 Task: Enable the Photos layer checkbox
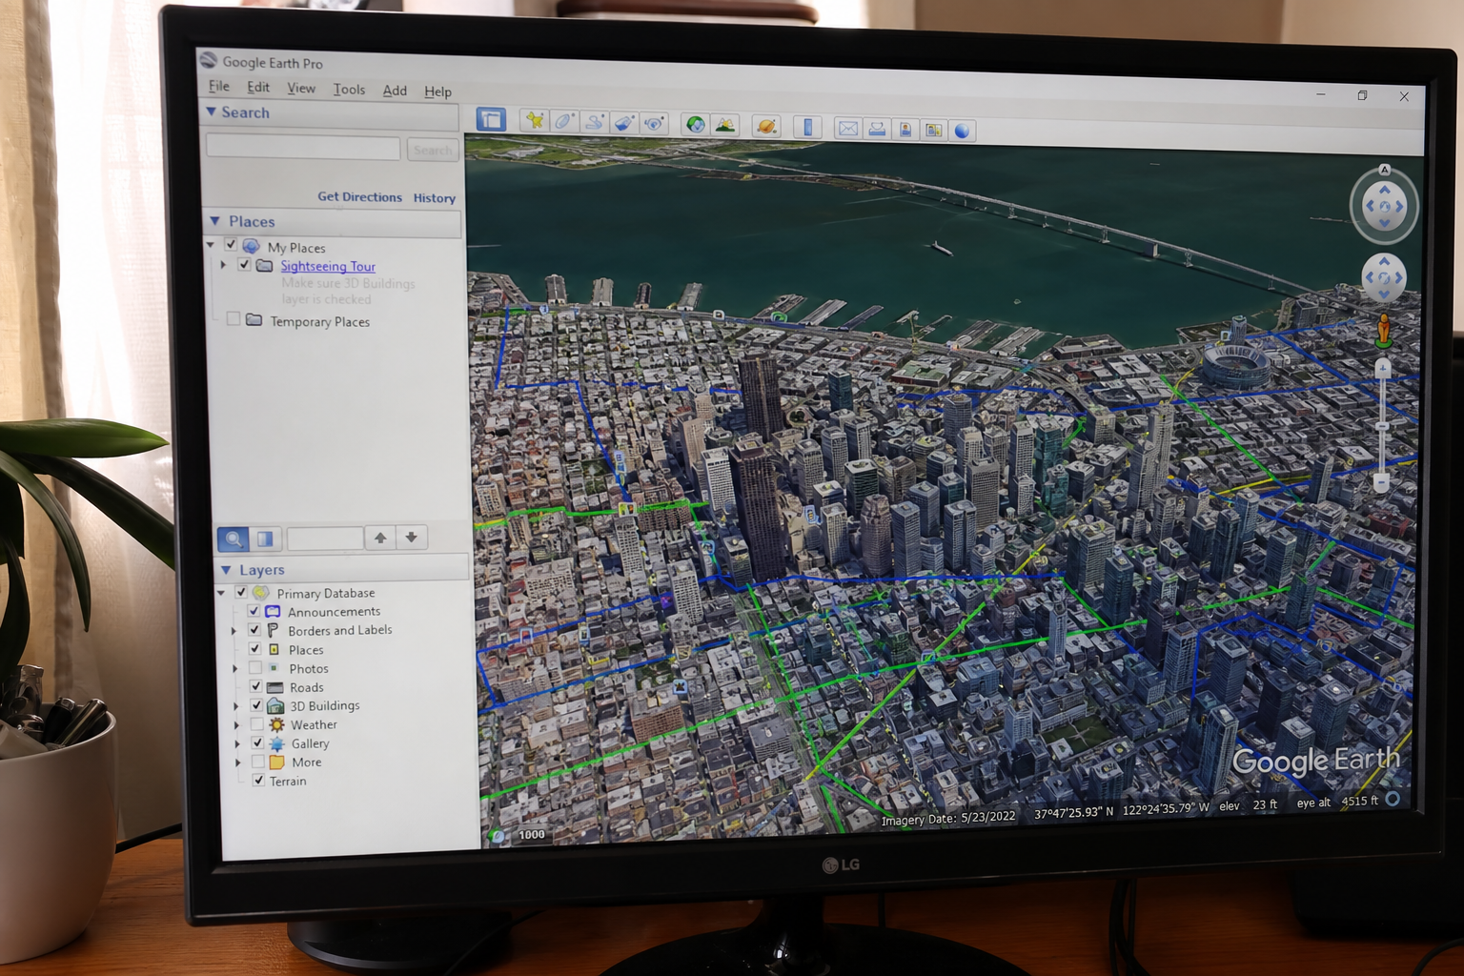255,668
